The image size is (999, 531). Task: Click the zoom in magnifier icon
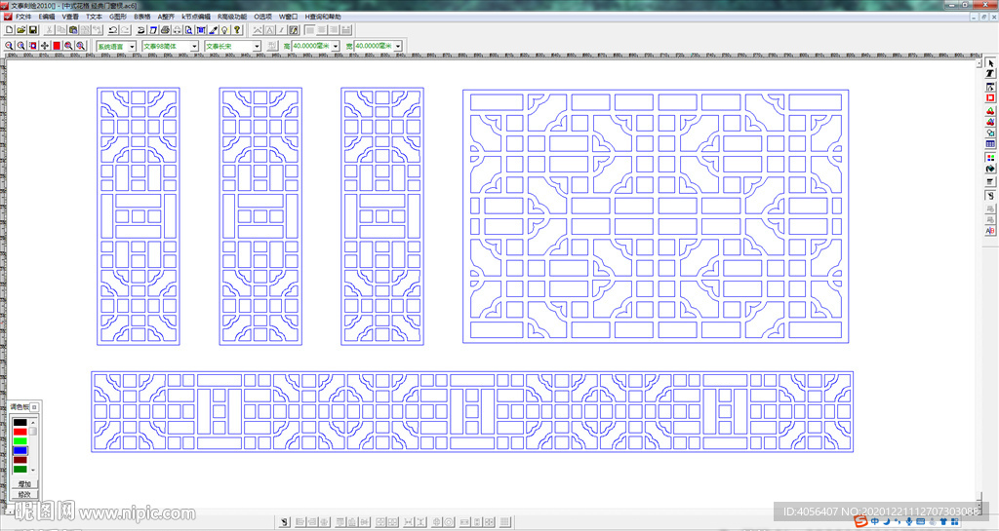tap(9, 46)
